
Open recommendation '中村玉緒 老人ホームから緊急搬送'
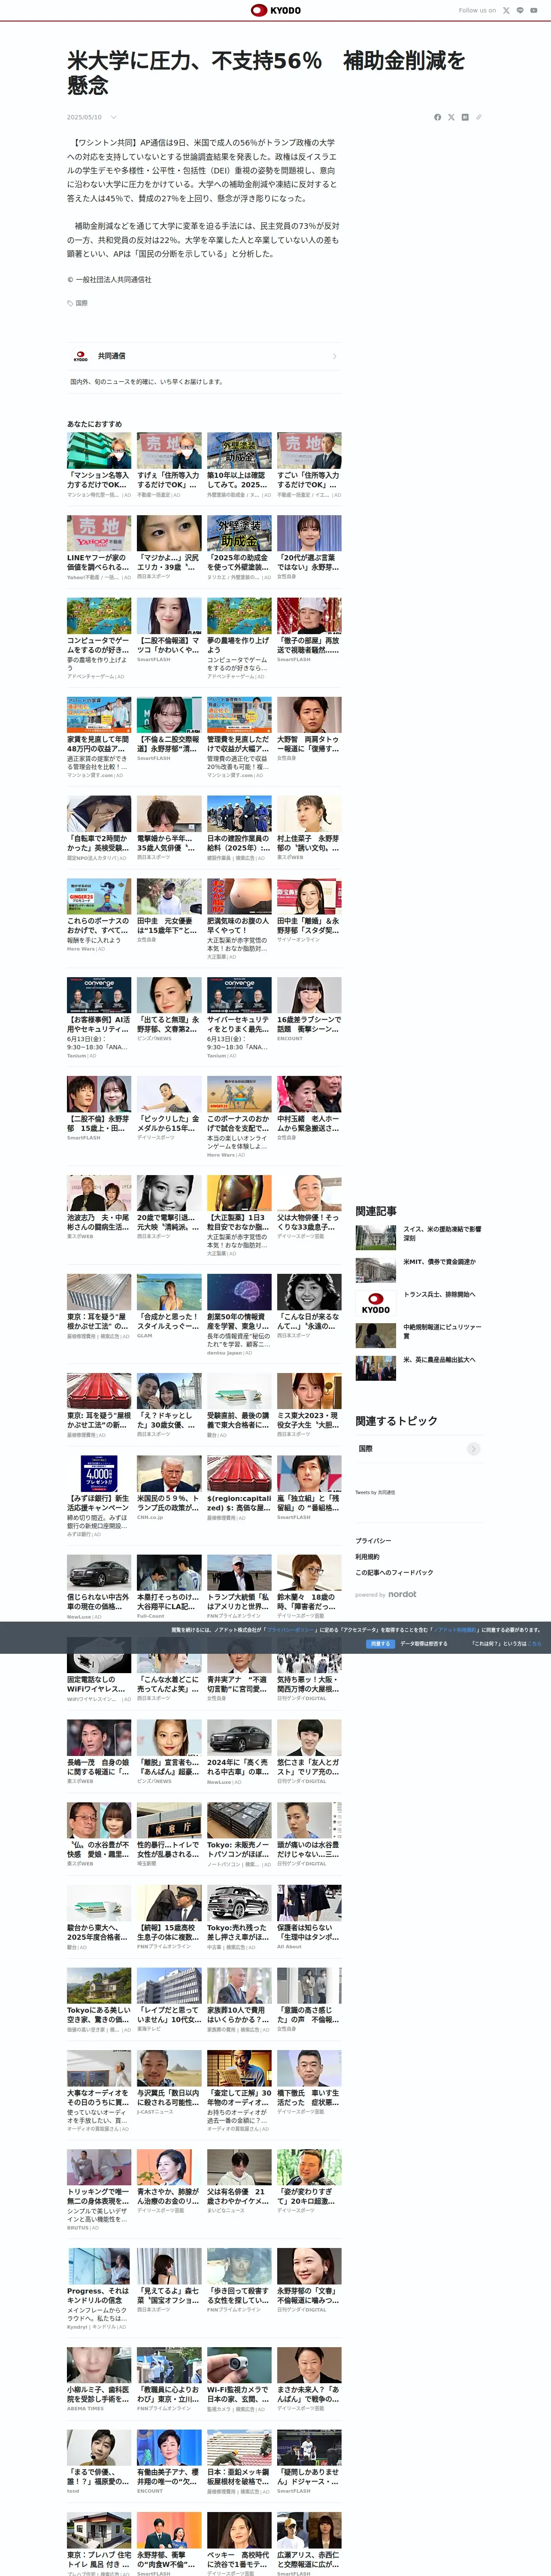[x=309, y=1108]
